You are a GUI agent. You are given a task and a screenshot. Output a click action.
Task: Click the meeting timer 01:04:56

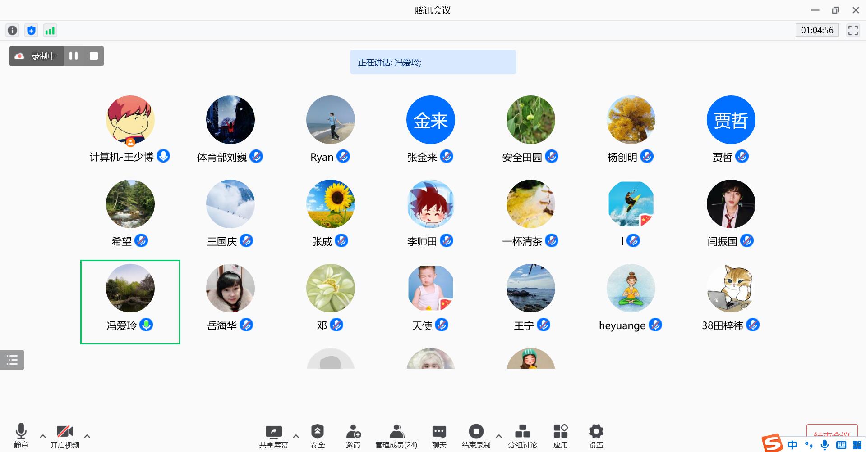pos(817,30)
